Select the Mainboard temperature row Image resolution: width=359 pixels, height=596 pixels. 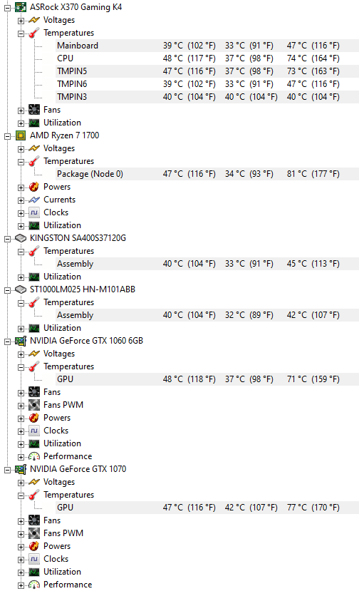tap(207, 46)
